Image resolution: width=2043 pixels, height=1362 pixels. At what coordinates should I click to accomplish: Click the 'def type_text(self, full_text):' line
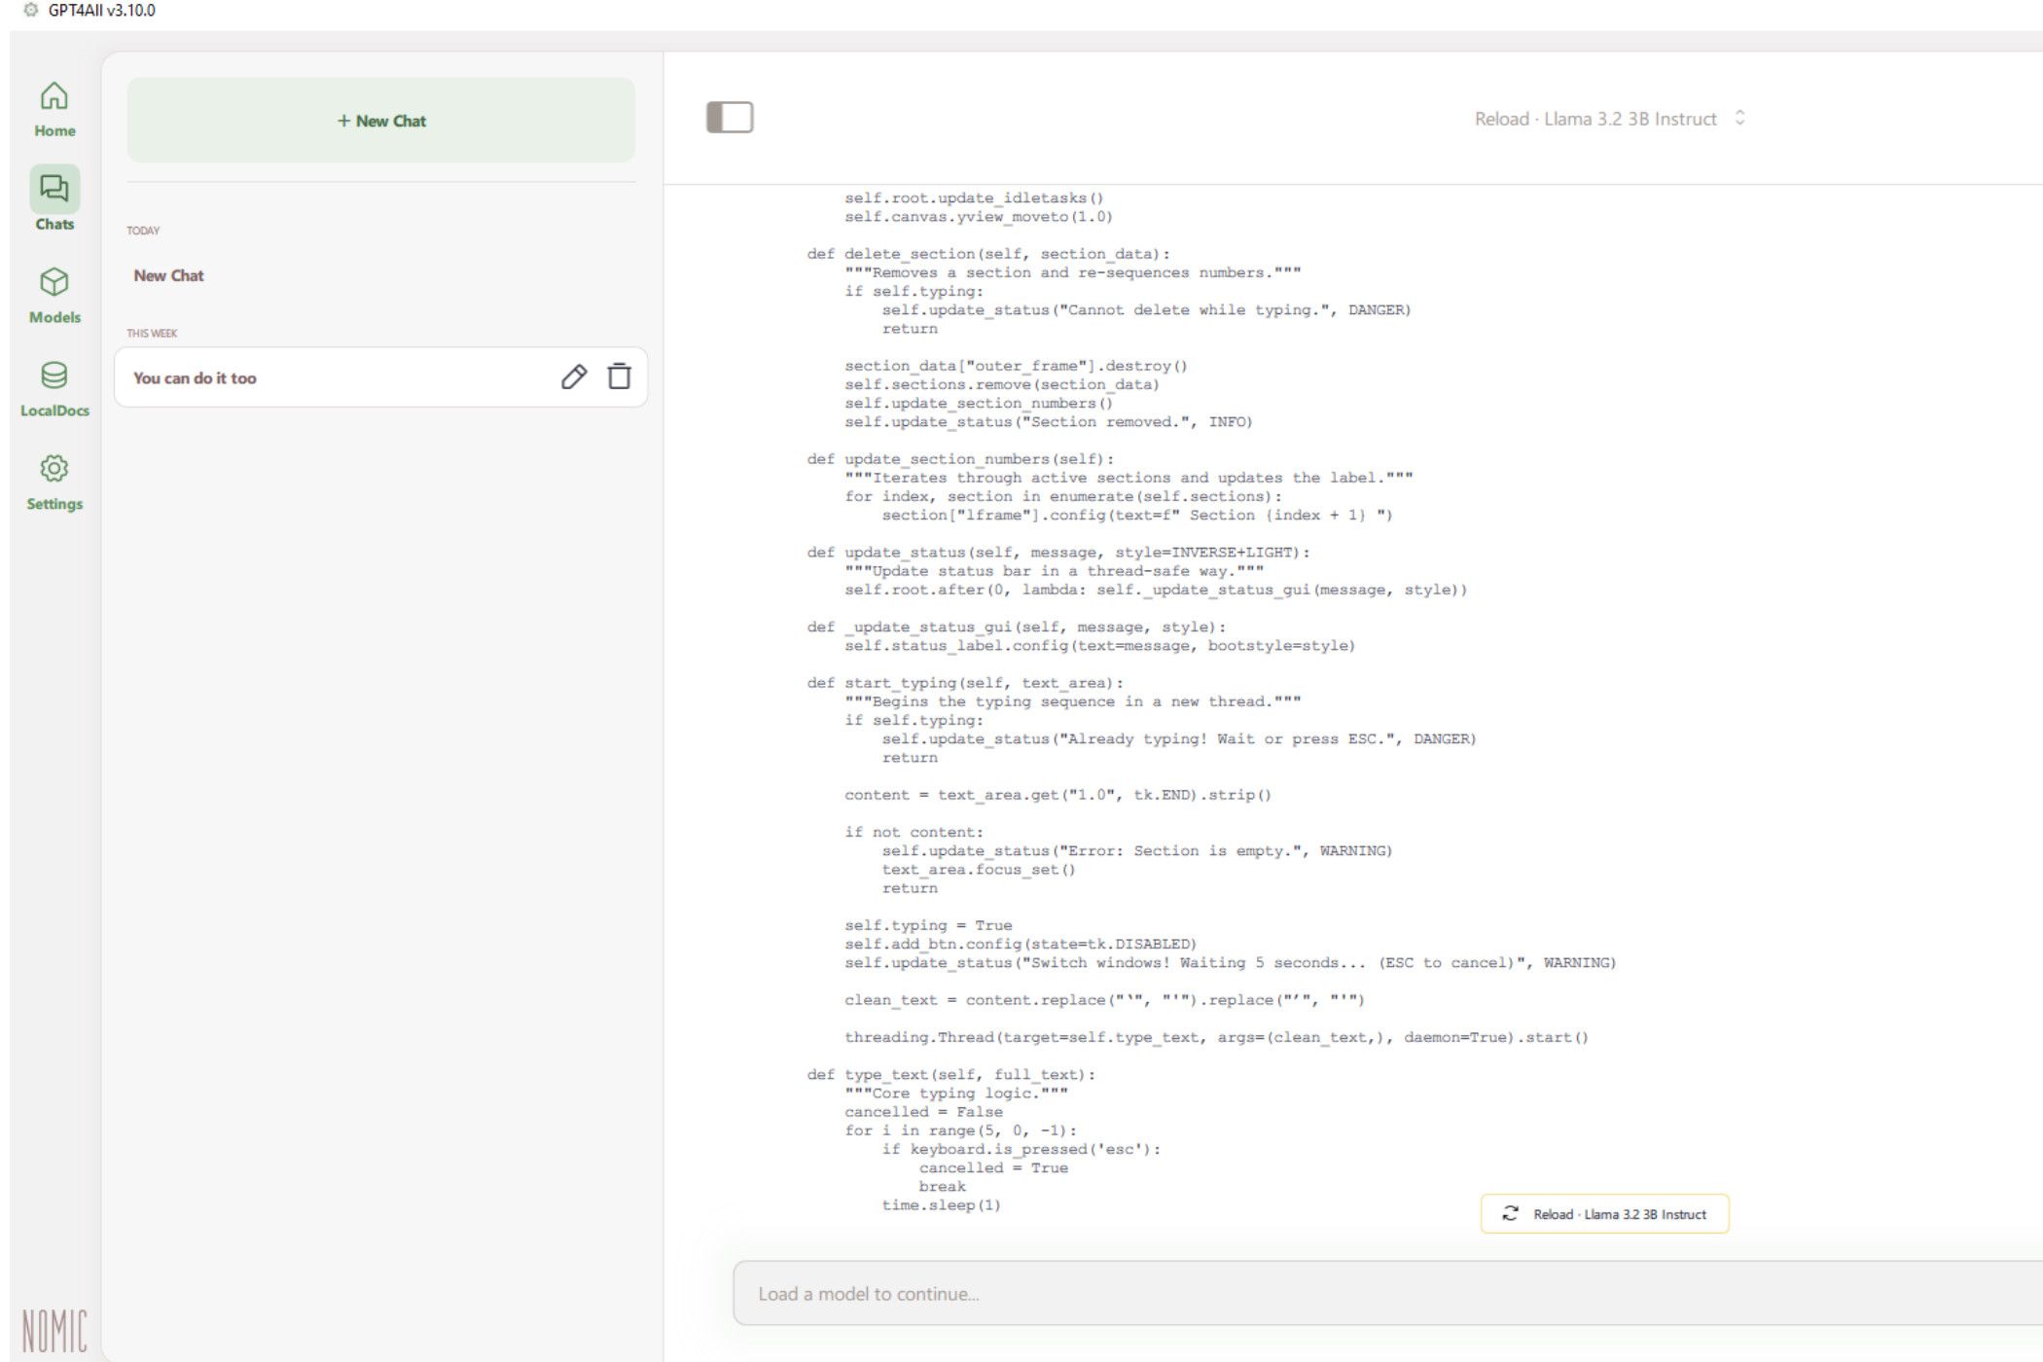point(951,1075)
